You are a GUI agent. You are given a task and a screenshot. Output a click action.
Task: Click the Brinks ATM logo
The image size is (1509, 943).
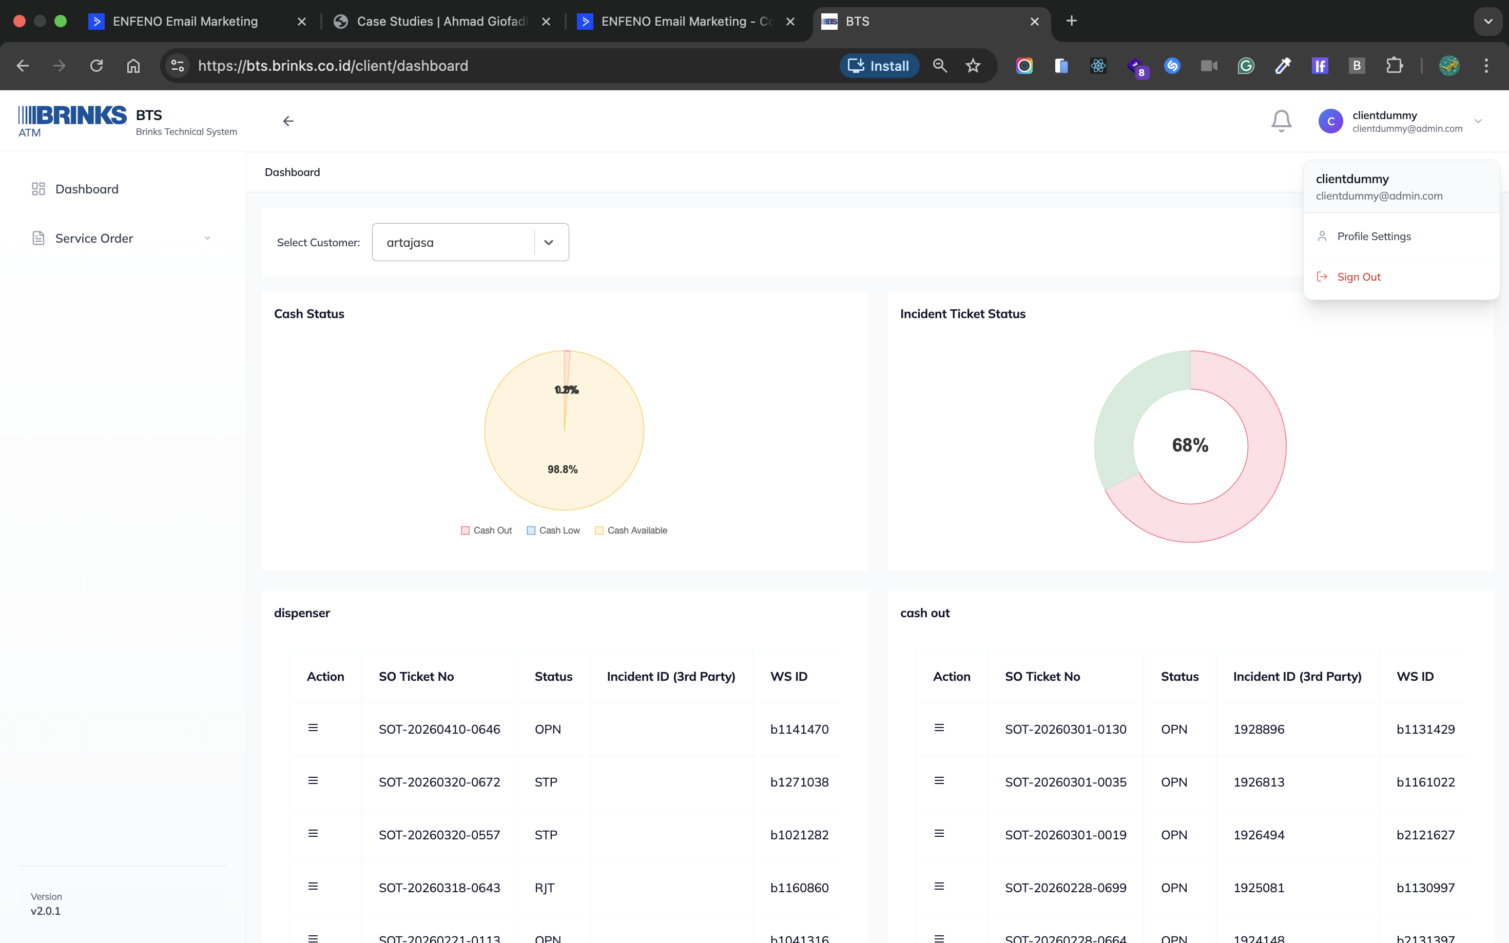[72, 121]
